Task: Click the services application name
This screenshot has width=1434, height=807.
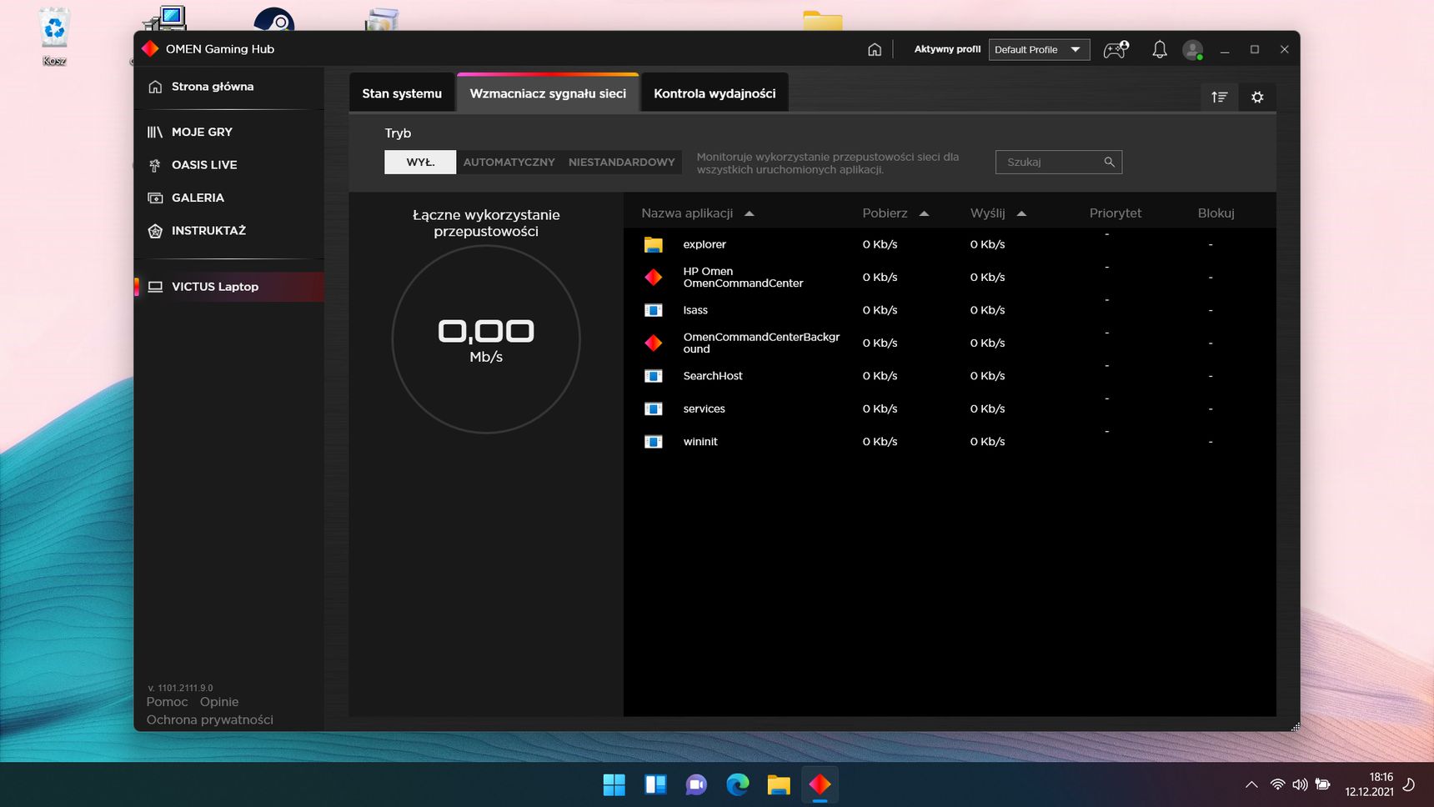Action: [704, 409]
